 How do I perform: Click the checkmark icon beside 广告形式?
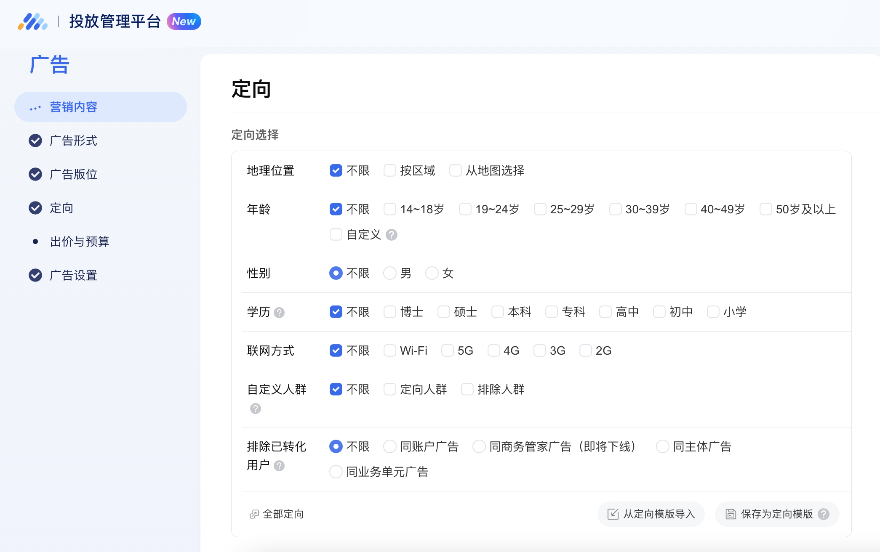35,141
